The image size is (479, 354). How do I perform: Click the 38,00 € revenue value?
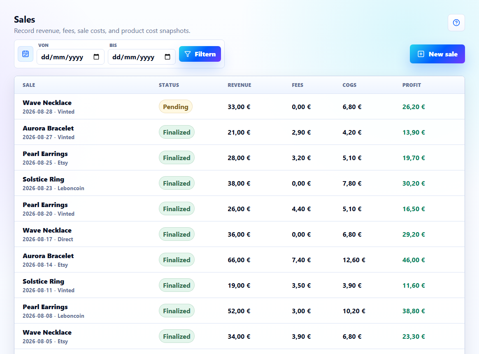click(x=239, y=184)
